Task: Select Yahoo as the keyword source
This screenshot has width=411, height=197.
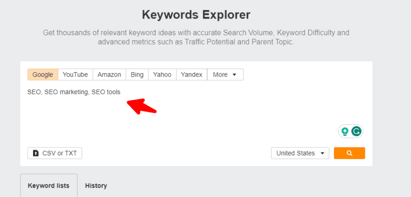Action: (x=162, y=75)
